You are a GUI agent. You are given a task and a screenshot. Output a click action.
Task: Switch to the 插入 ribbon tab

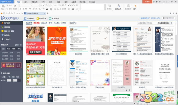[26, 2]
